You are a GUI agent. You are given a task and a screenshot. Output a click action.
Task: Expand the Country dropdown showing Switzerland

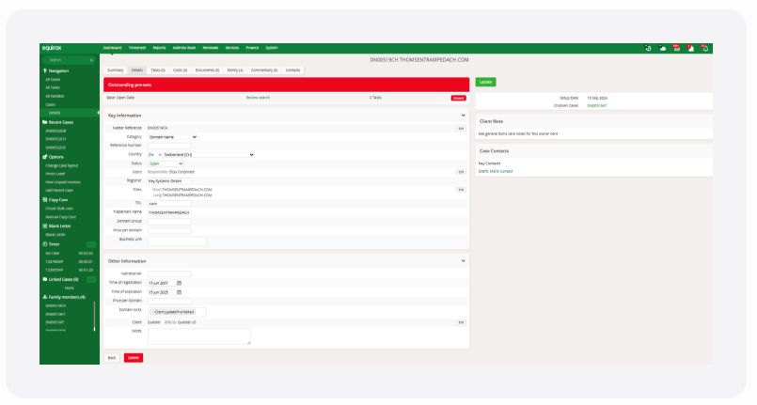pyautogui.click(x=209, y=154)
